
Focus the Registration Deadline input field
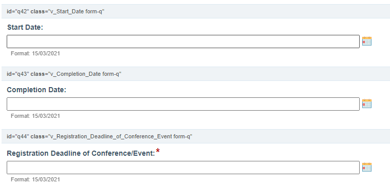[183, 168]
